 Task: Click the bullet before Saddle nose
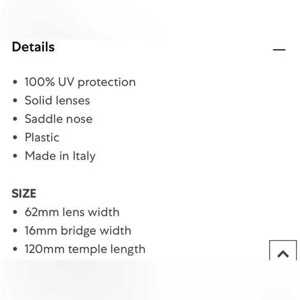click(15, 119)
